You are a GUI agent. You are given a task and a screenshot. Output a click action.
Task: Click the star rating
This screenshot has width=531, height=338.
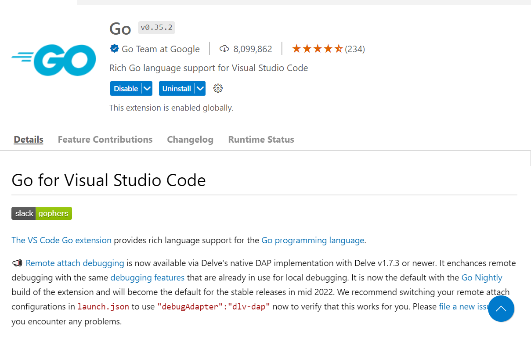pos(317,49)
